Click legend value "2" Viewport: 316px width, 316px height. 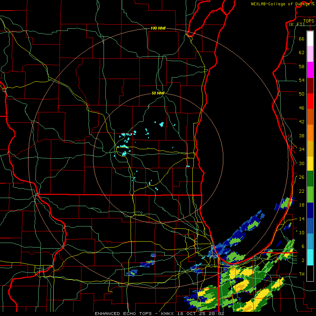(x=303, y=261)
